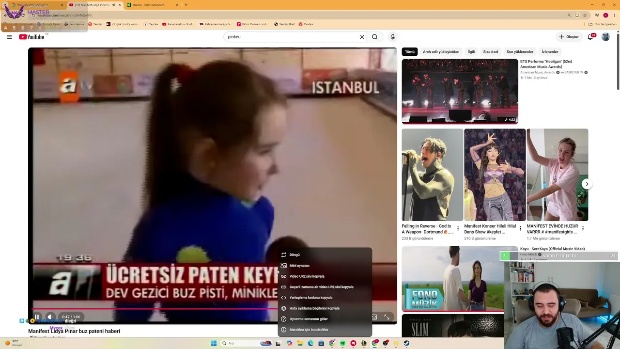Advance shorts shelf with right arrow
Screen dimensions: 620x349
pyautogui.click(x=587, y=184)
